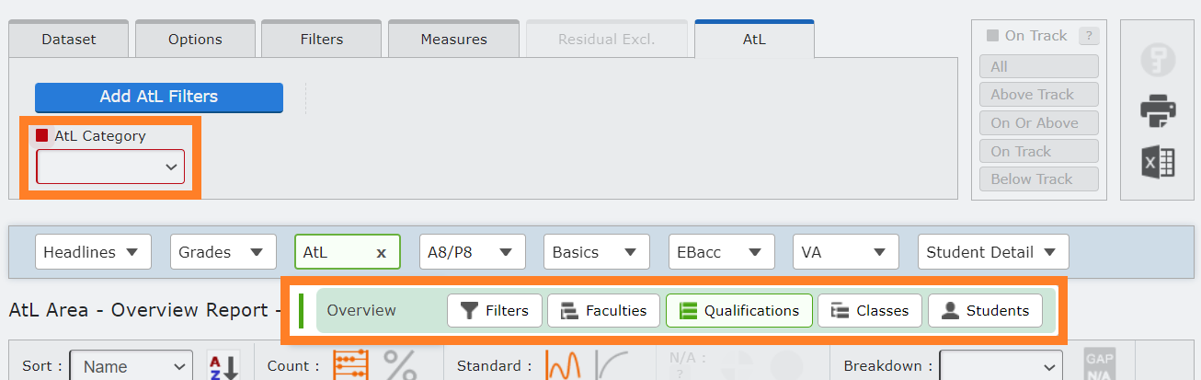Viewport: 1201px width, 380px height.
Task: Expand the Headlines dropdown
Action: click(92, 252)
